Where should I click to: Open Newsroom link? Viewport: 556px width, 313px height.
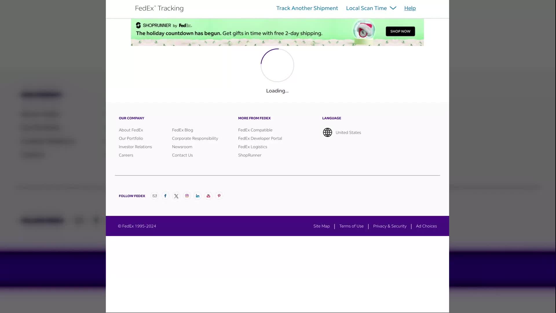(x=182, y=147)
